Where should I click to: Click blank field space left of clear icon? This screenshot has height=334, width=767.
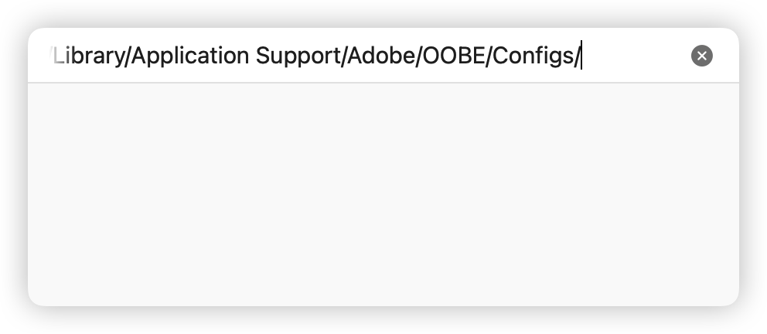tap(636, 56)
